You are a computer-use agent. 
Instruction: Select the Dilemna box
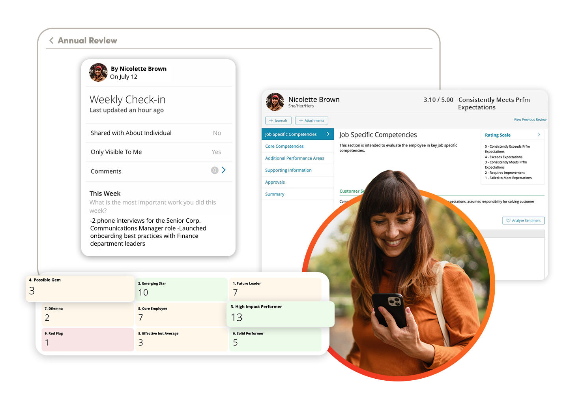[88, 315]
